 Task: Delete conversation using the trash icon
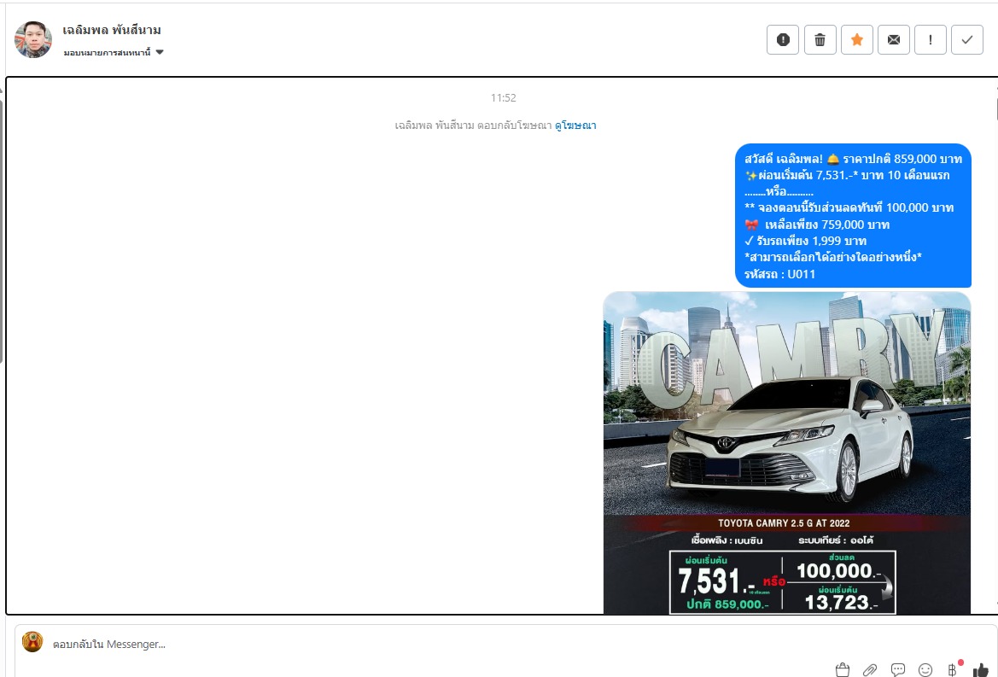[x=820, y=40]
